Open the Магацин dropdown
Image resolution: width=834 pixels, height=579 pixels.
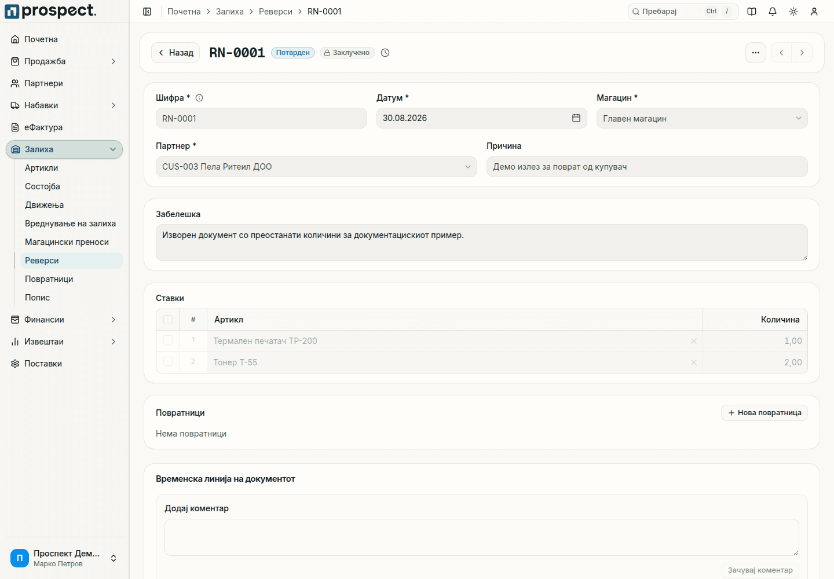[x=702, y=118]
